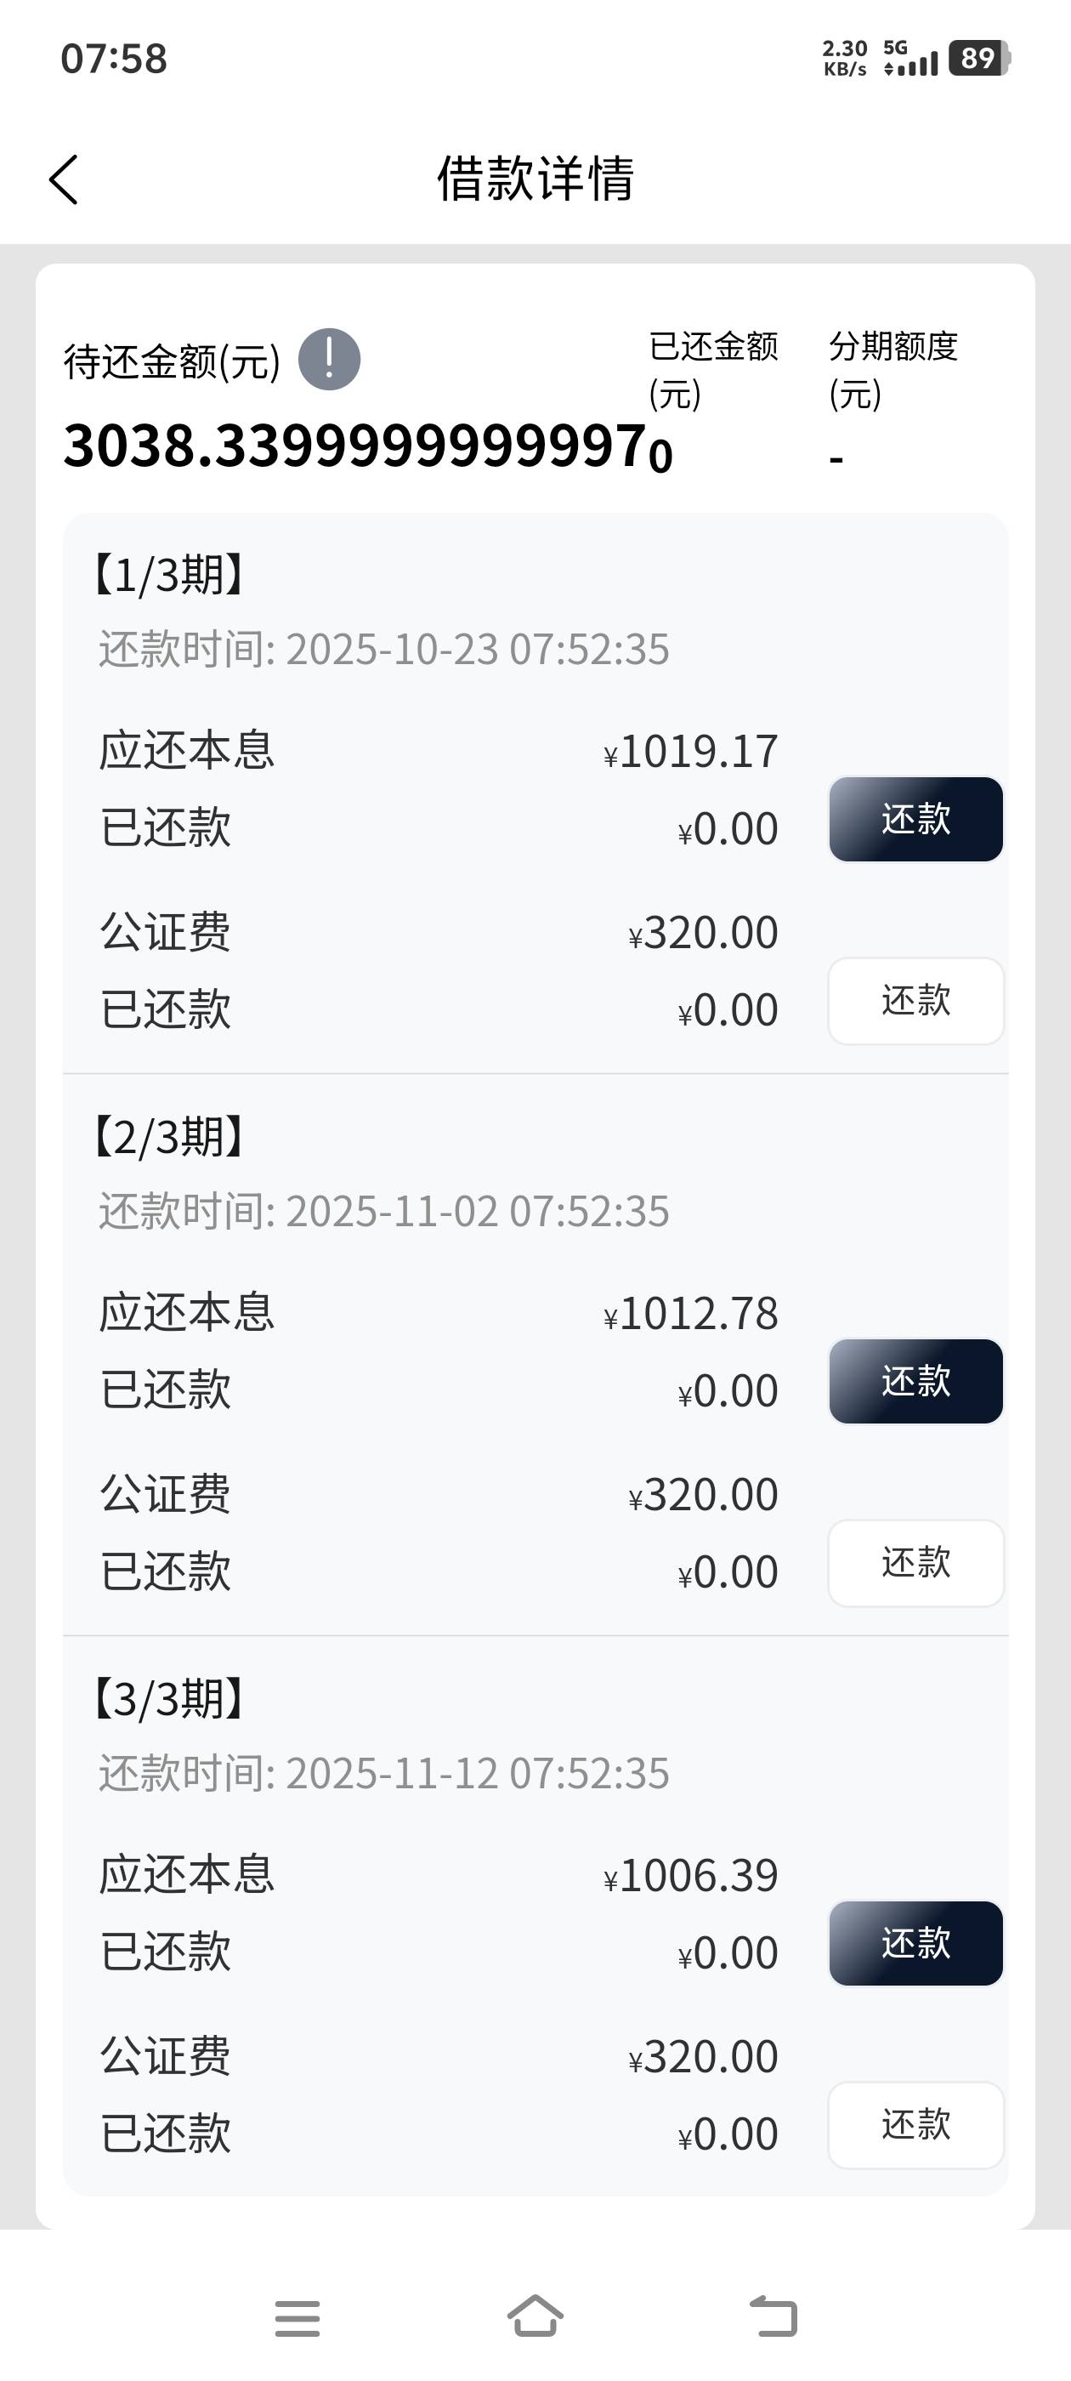Select the 【2/3期】 installment header
1071x2381 pixels.
click(169, 1137)
